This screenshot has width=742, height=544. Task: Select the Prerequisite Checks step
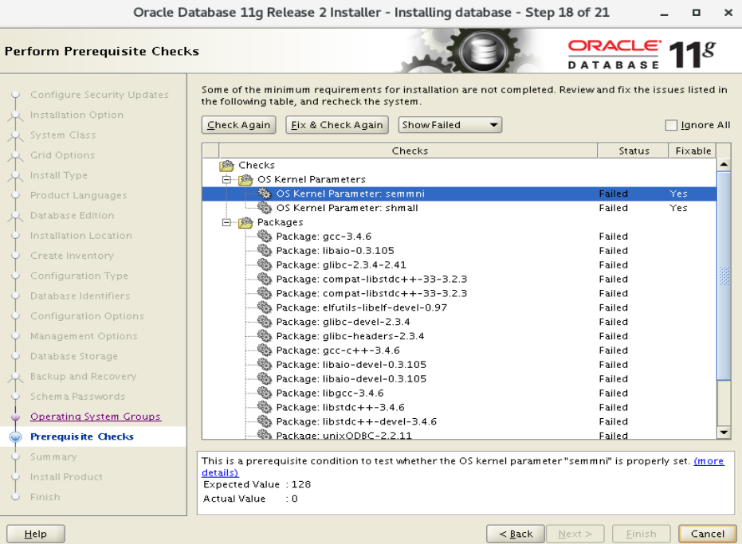(82, 436)
